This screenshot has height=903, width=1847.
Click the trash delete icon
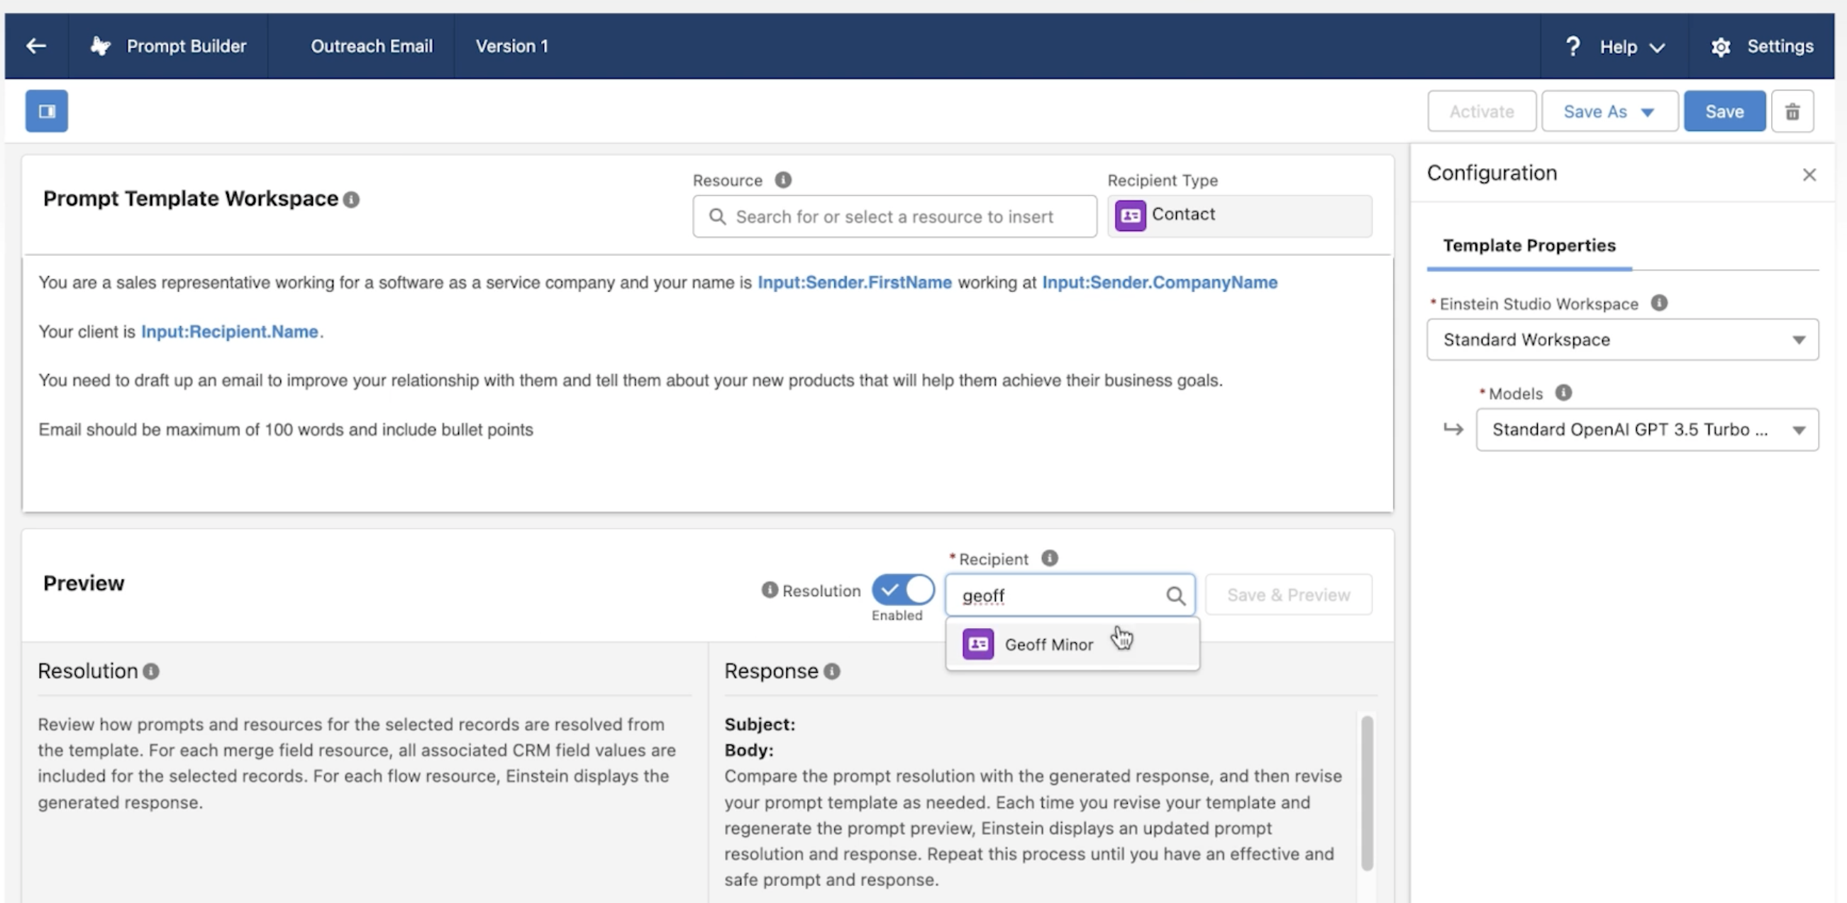pos(1792,112)
